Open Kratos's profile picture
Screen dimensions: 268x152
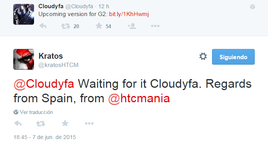(23, 59)
